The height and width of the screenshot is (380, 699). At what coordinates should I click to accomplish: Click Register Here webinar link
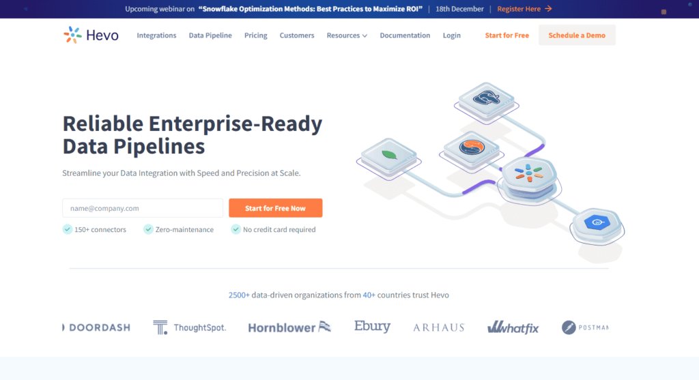519,9
